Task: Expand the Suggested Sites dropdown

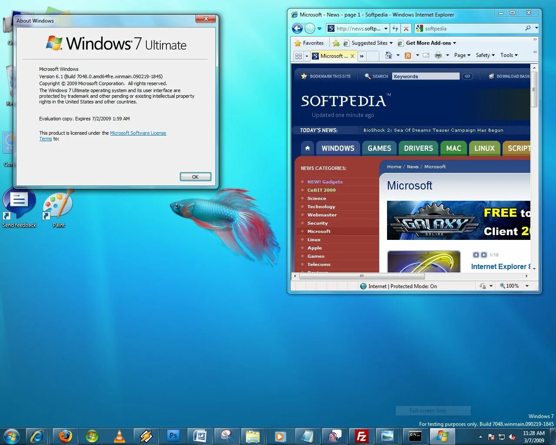Action: 391,43
